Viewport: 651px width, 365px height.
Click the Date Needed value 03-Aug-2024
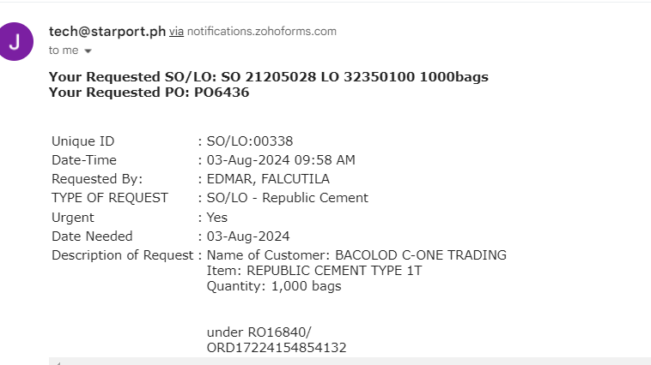click(x=248, y=236)
